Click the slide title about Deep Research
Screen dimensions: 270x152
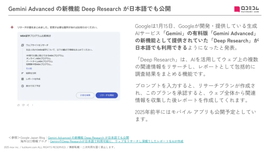click(x=89, y=9)
